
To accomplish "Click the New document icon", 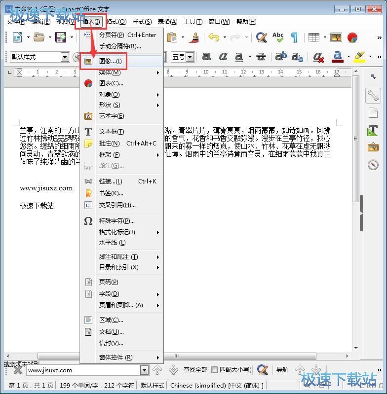I will (x=17, y=37).
